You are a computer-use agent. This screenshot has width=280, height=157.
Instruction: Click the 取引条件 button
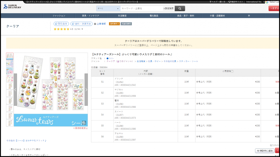click(61, 24)
